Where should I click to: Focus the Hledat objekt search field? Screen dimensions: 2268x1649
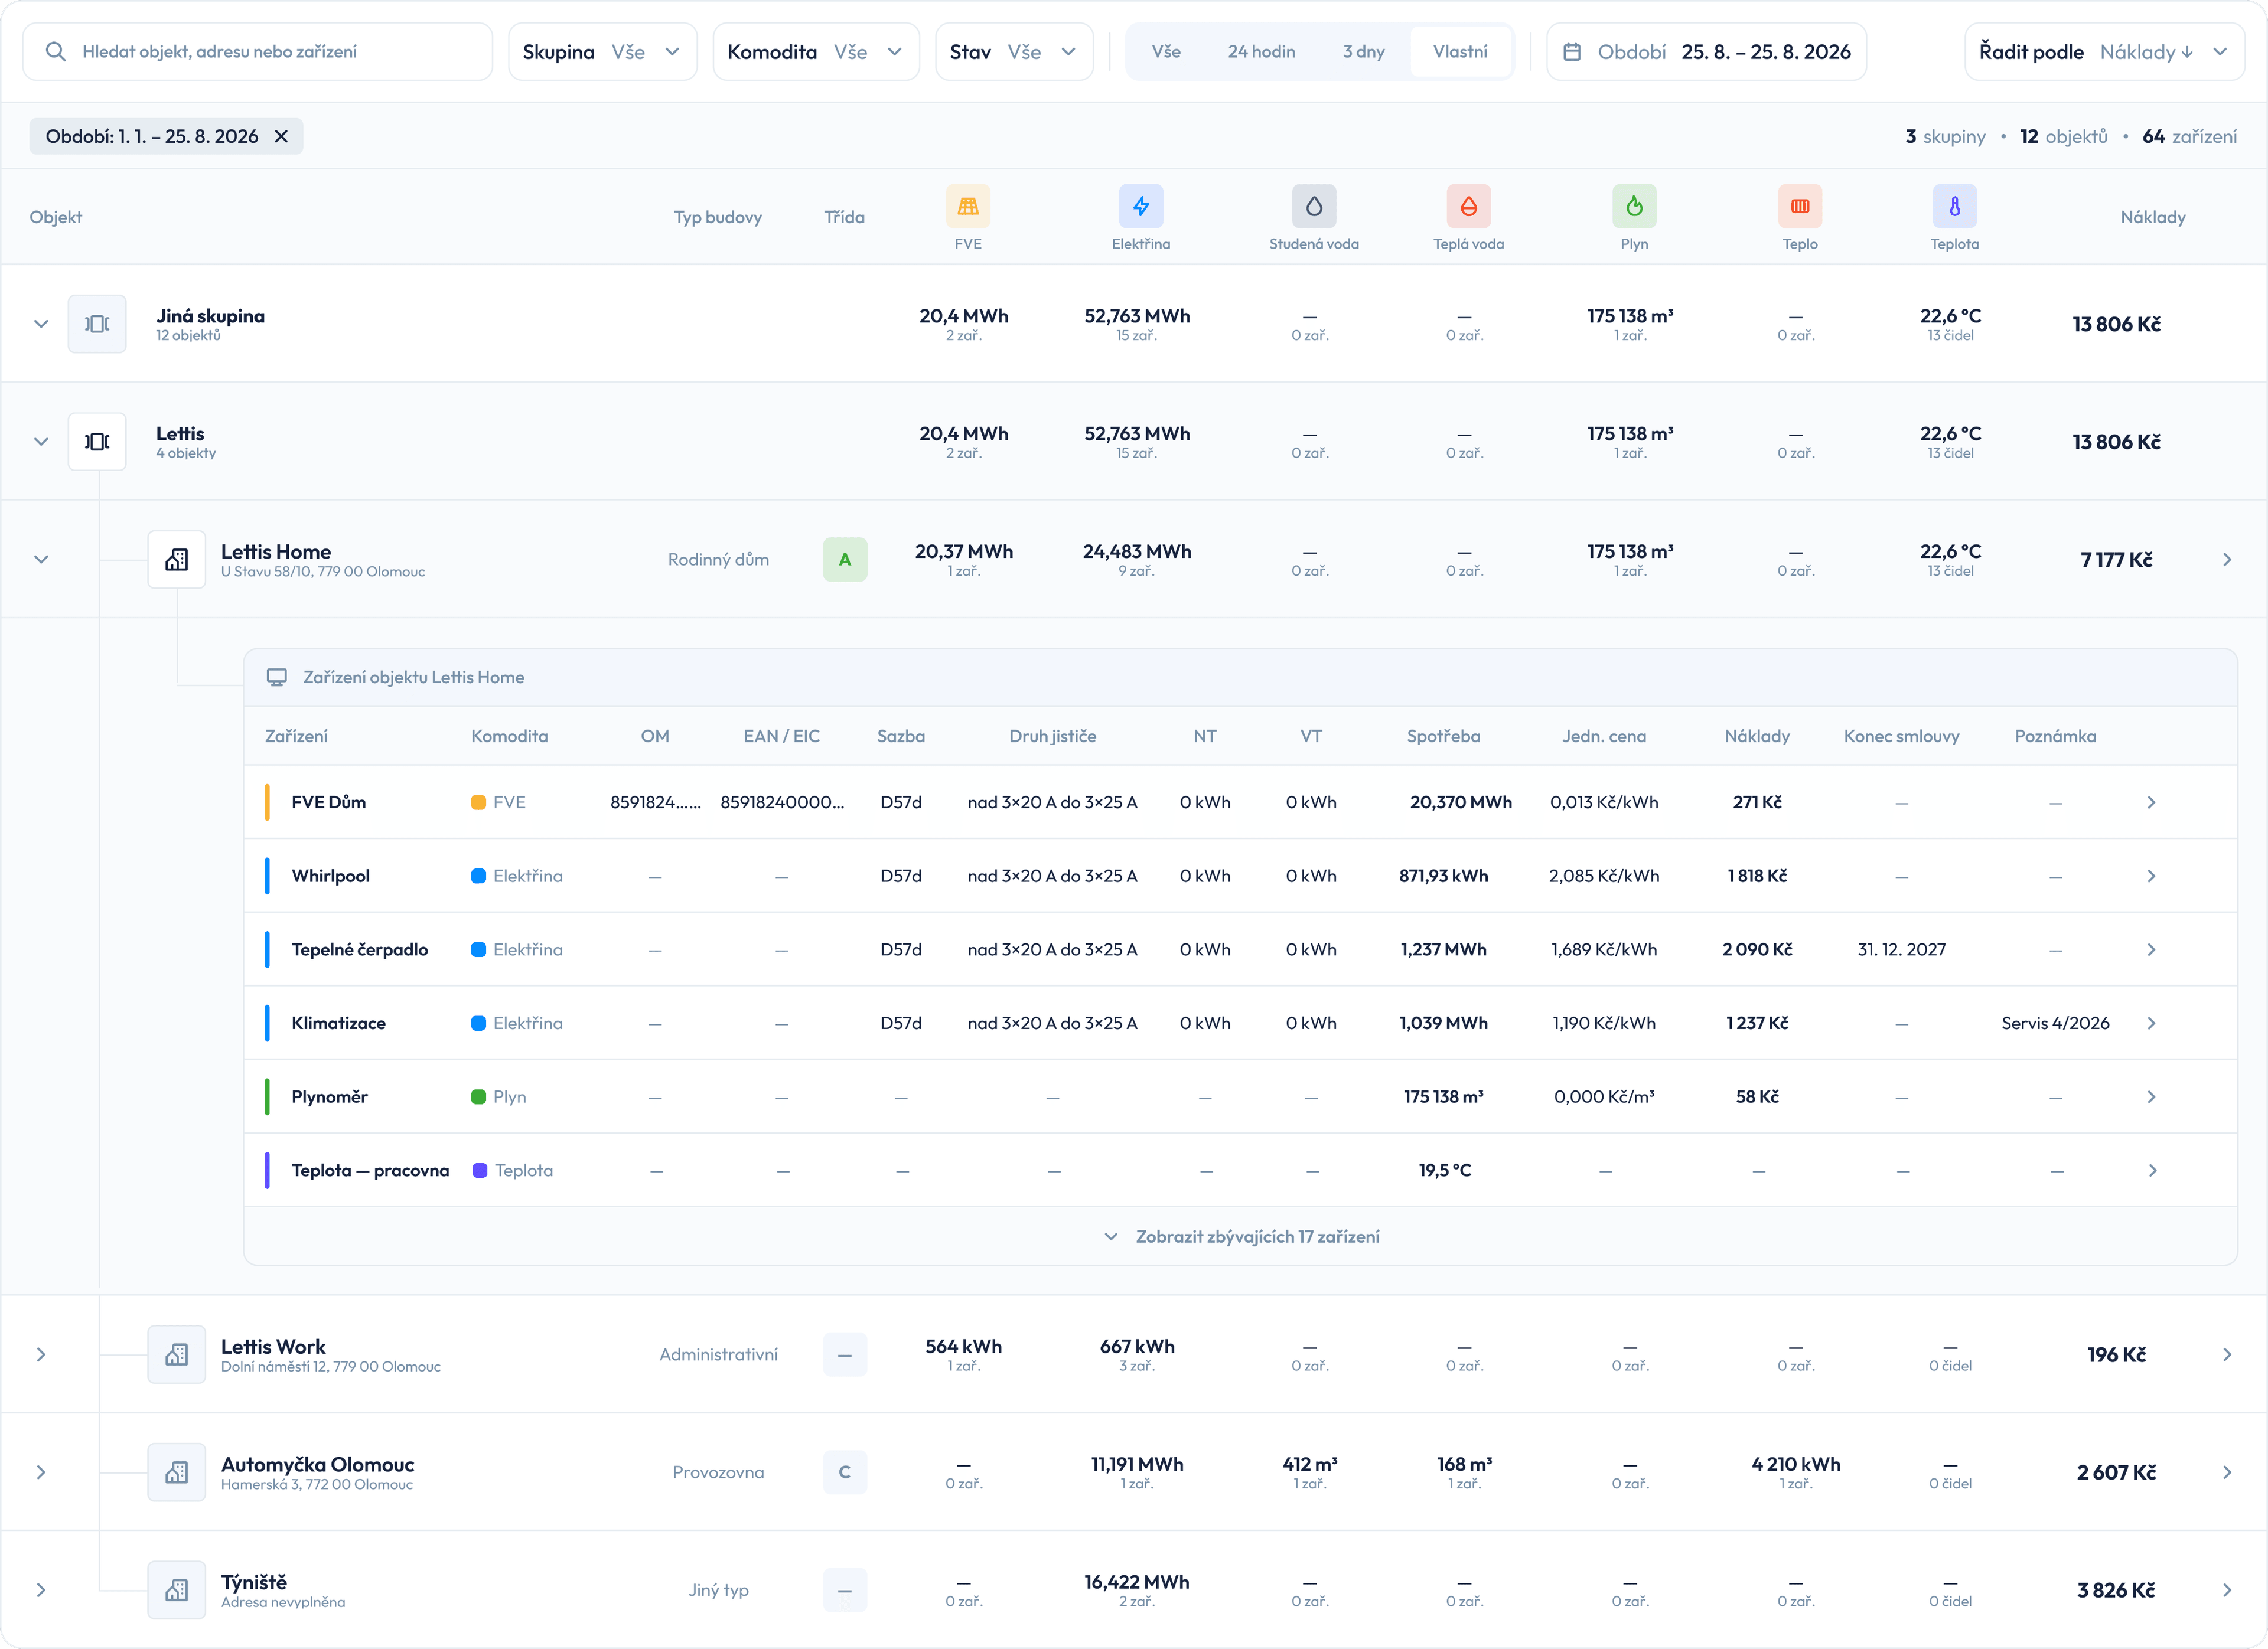[257, 52]
